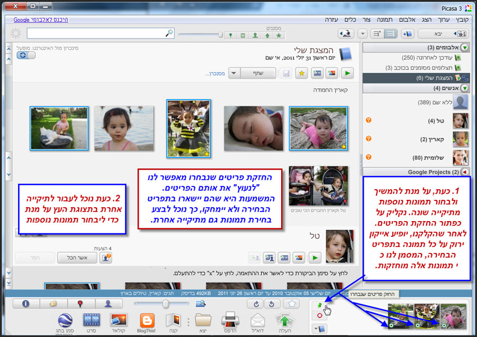Open the add-to-album dropdown in photo tray

coord(319,329)
